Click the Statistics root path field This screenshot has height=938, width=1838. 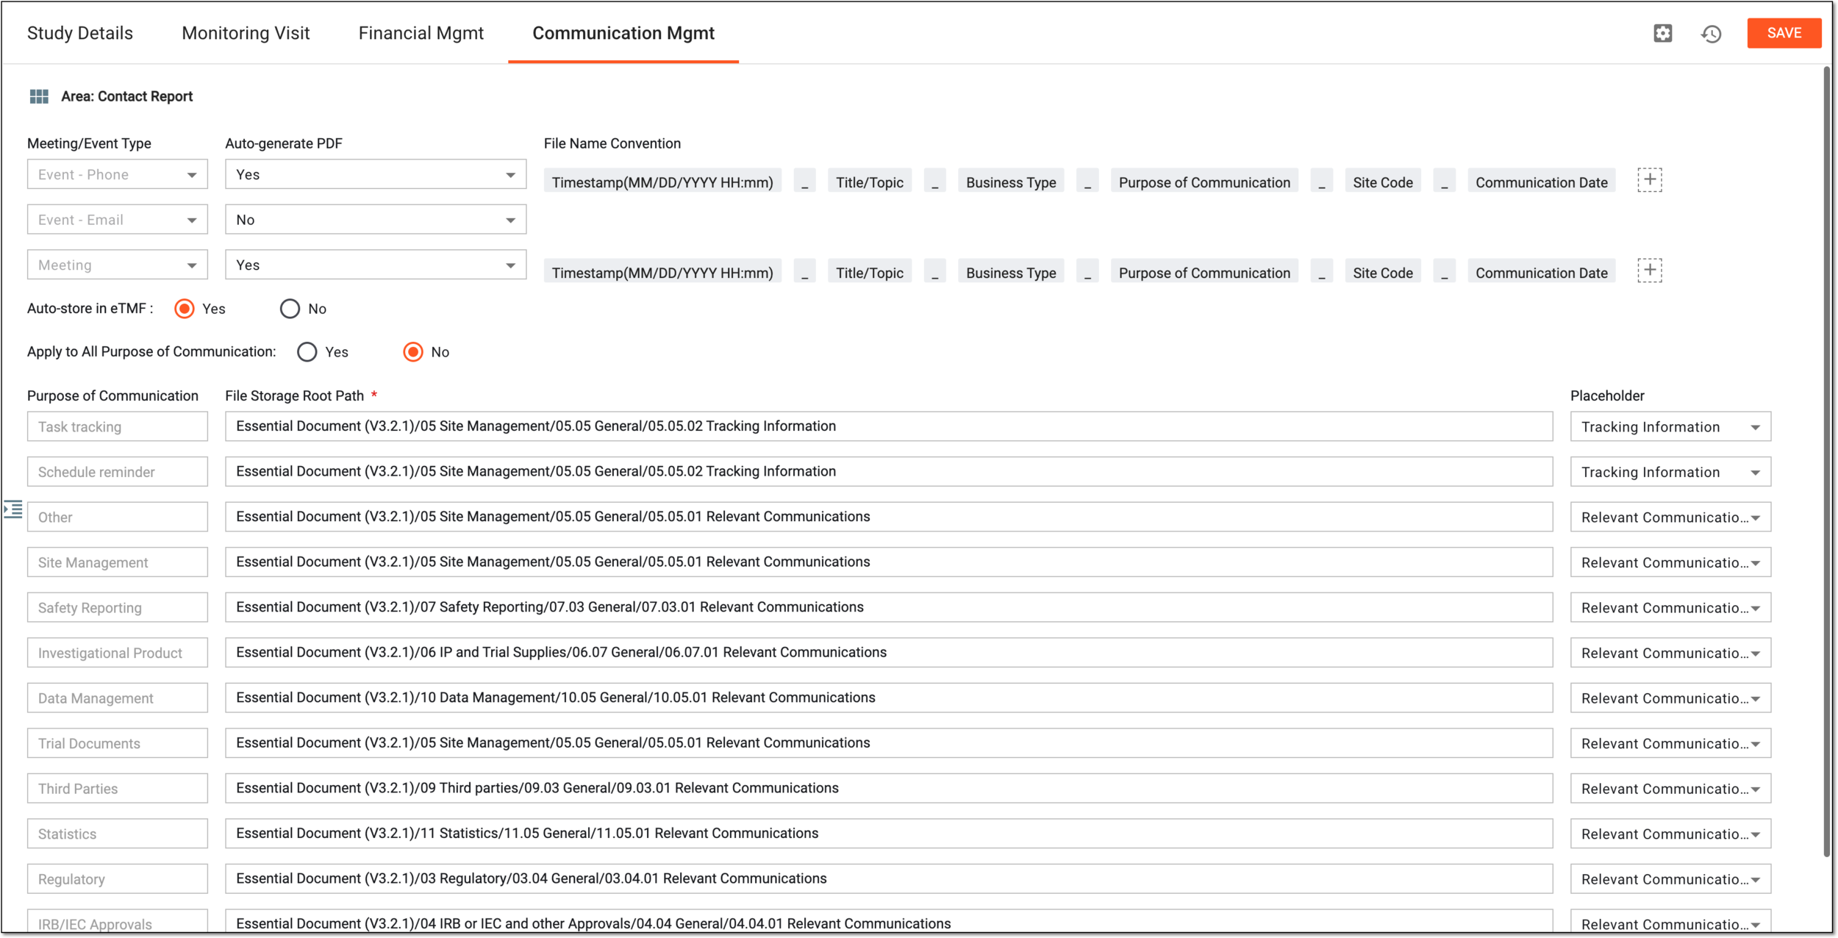889,833
